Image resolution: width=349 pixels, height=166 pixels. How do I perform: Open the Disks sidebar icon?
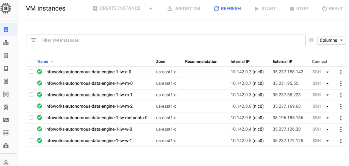6,69
